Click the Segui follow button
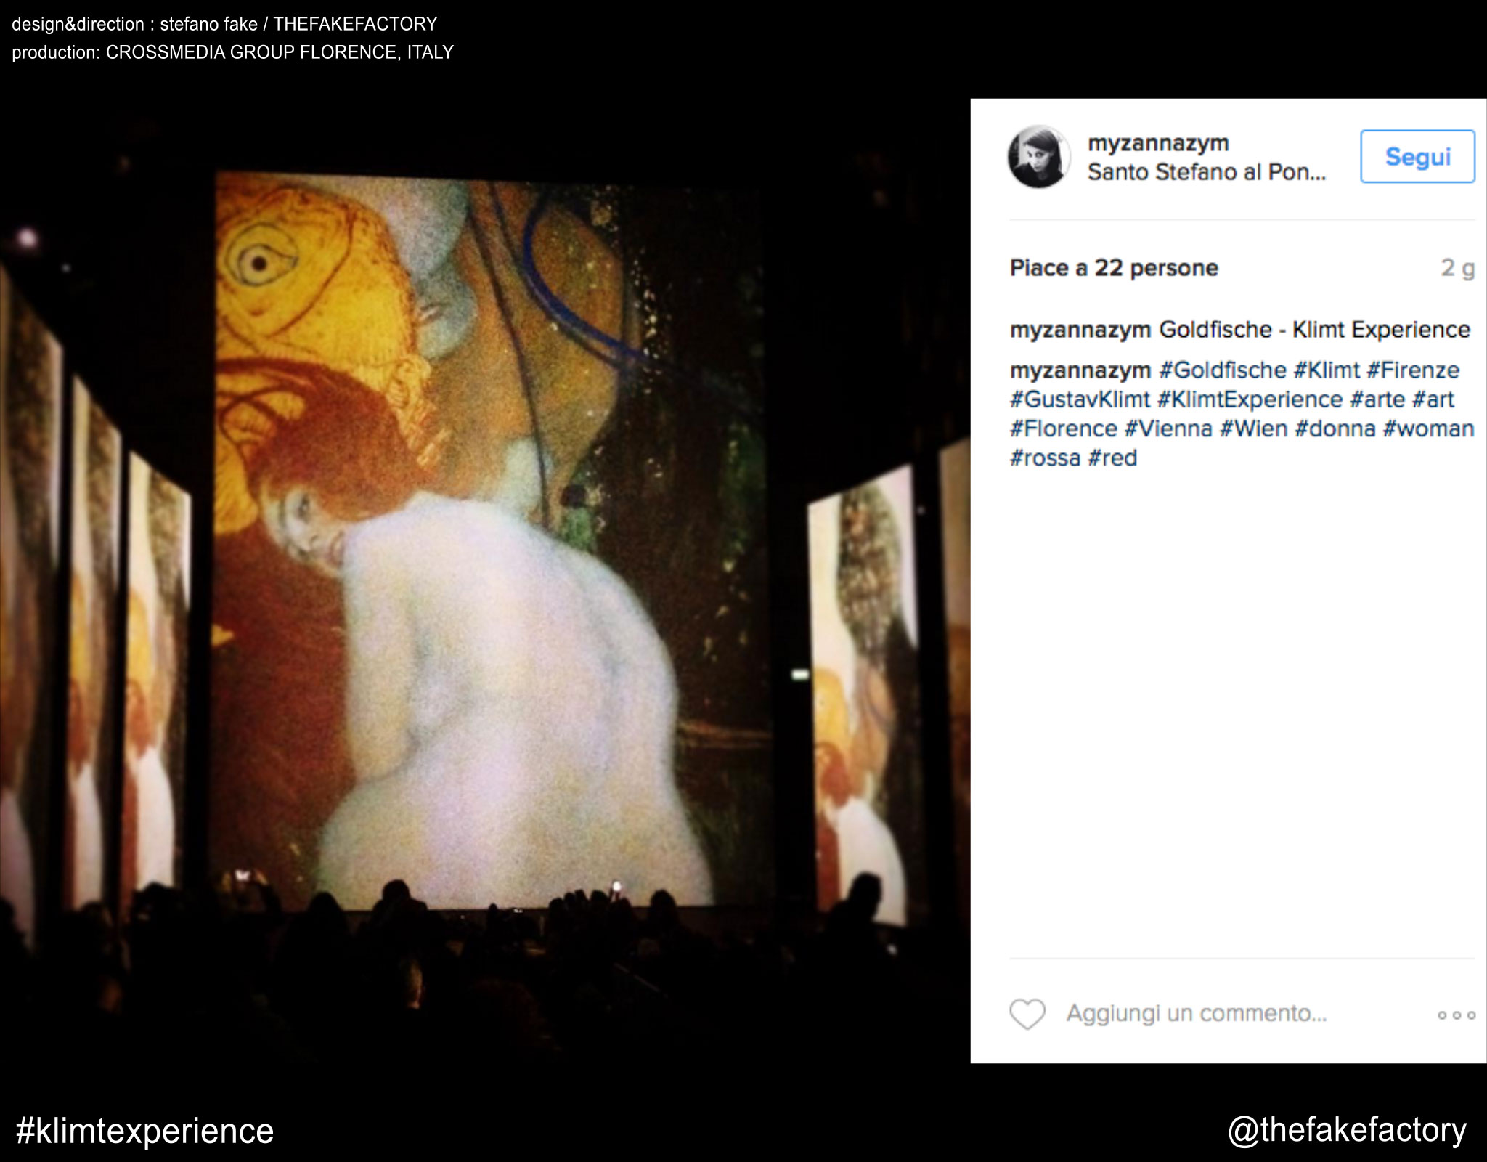The width and height of the screenshot is (1487, 1162). 1417,157
